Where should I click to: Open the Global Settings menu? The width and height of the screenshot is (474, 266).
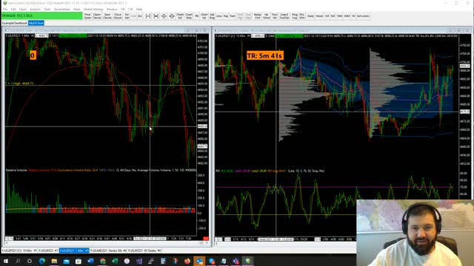93,10
